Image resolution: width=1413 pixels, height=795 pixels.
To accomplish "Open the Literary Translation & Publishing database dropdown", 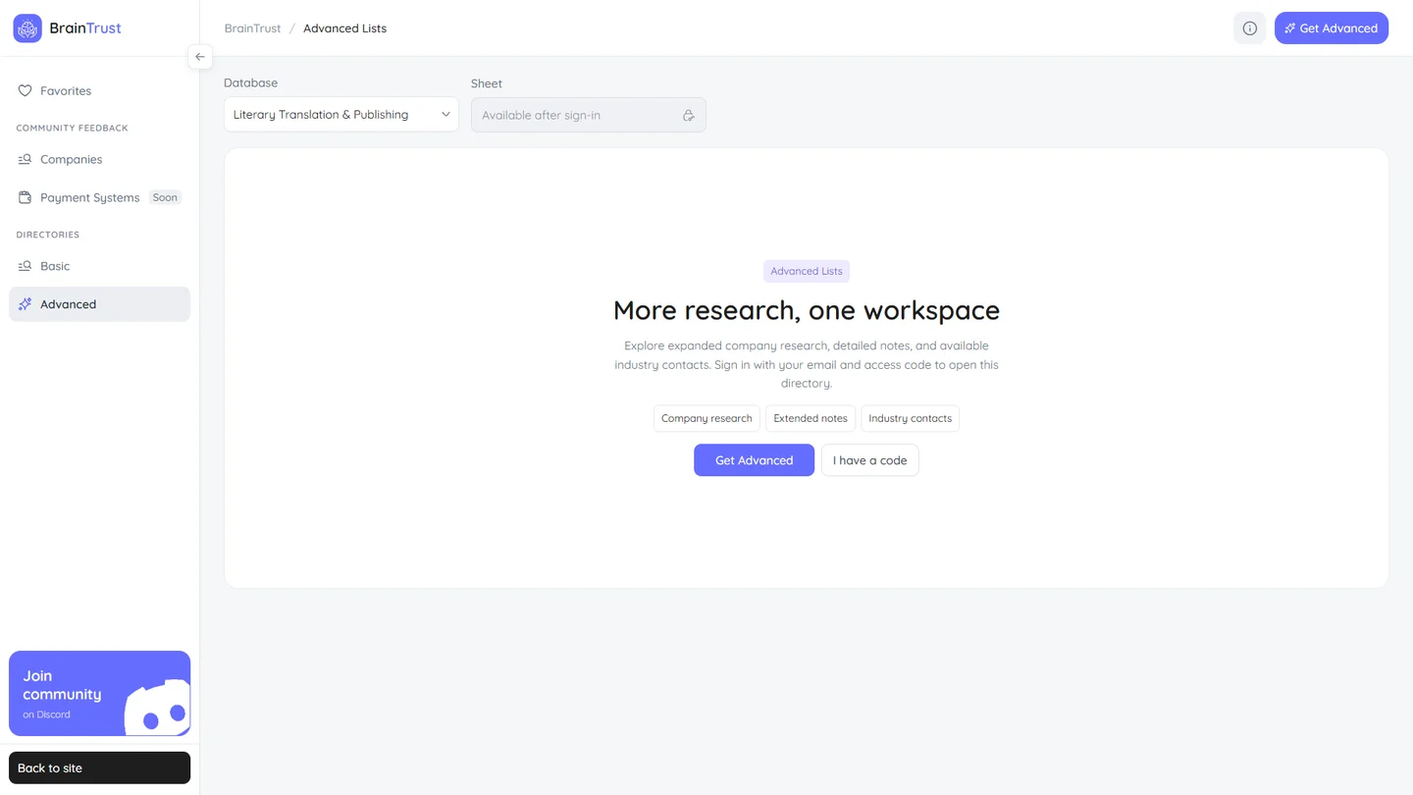I will (x=341, y=115).
